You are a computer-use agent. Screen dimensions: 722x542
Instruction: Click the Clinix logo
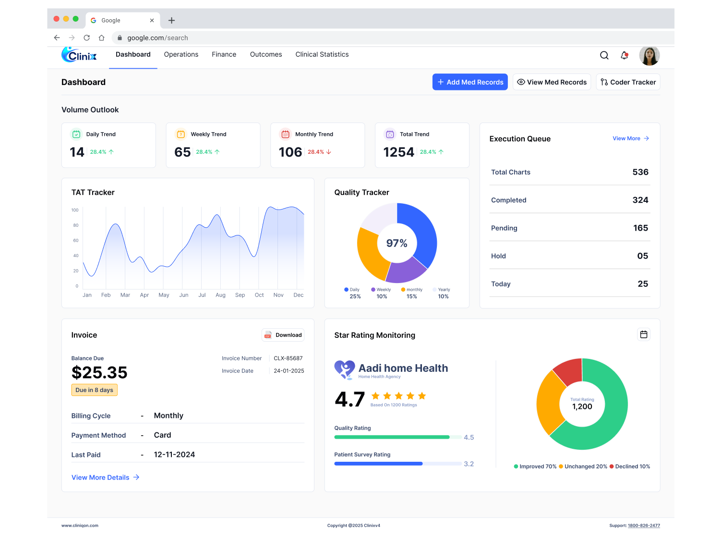tap(79, 55)
